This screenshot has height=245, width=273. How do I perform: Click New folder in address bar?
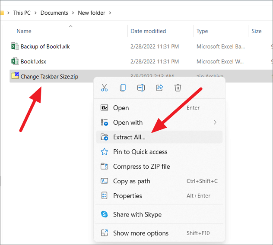coord(92,13)
